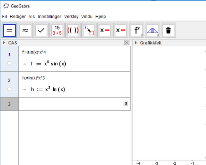206x165 pixels.
Task: Select the Keep Input checkmark tool
Action: [x=41, y=30]
